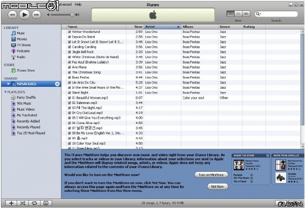This screenshot has height=208, width=305.
Task: Skip back to the previous track
Action: [x=12, y=15]
